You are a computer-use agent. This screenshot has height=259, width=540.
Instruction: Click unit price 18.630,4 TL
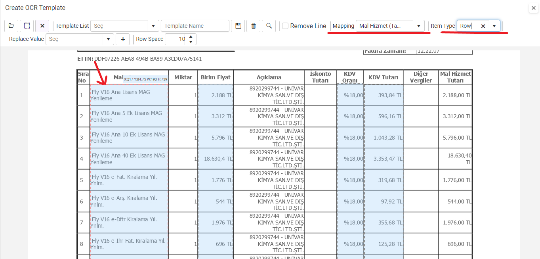(x=218, y=159)
